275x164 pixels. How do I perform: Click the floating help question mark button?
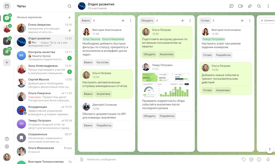pos(269,150)
